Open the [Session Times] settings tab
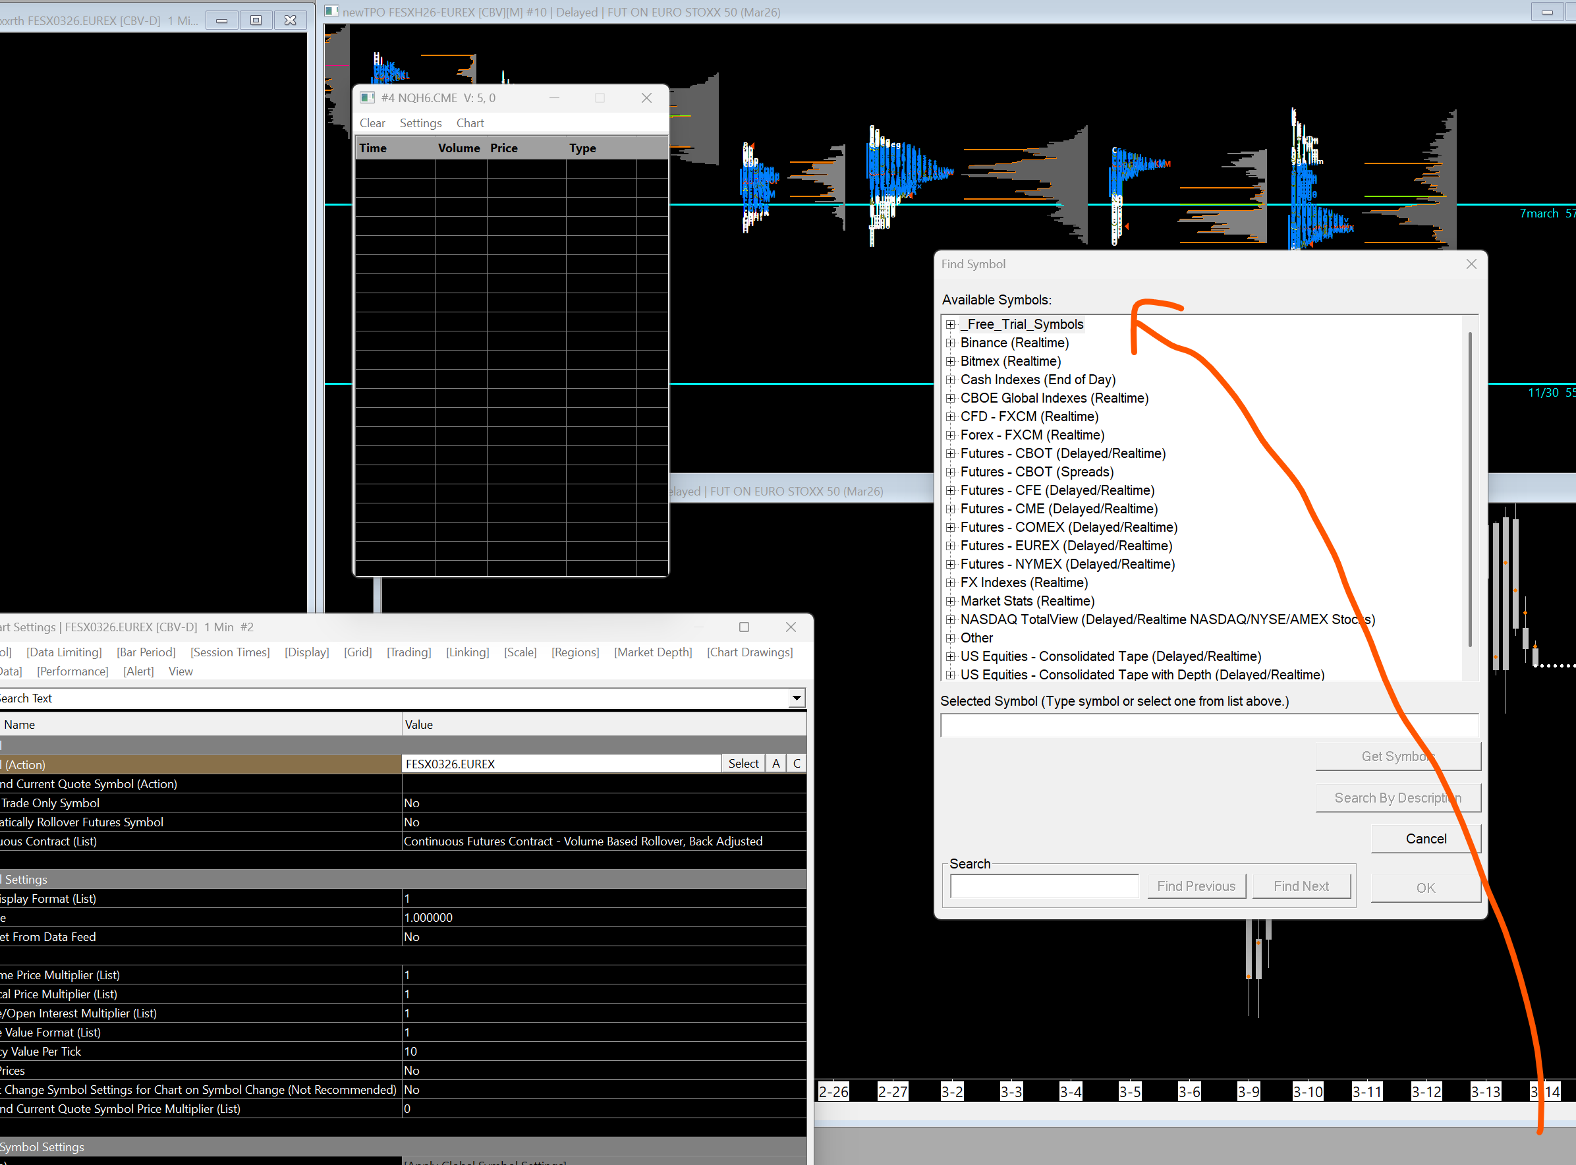Image resolution: width=1576 pixels, height=1165 pixels. click(230, 652)
